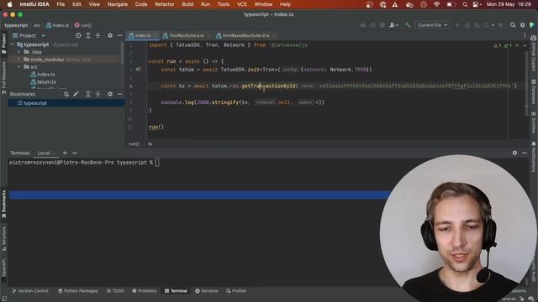Open the user profile dropdown in top toolbar
Viewport: 538px width, 302px height.
tap(393, 25)
